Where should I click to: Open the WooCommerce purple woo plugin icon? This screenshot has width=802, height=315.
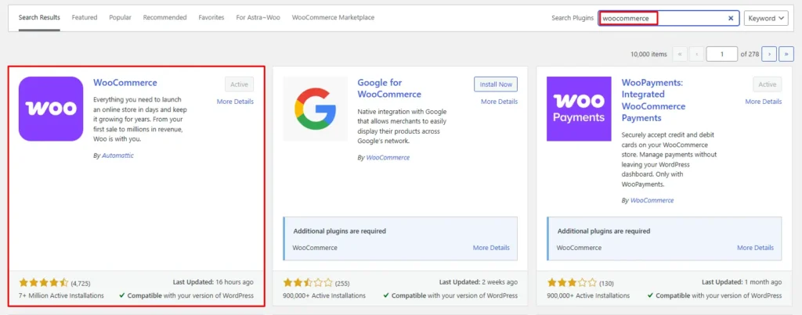pos(51,109)
